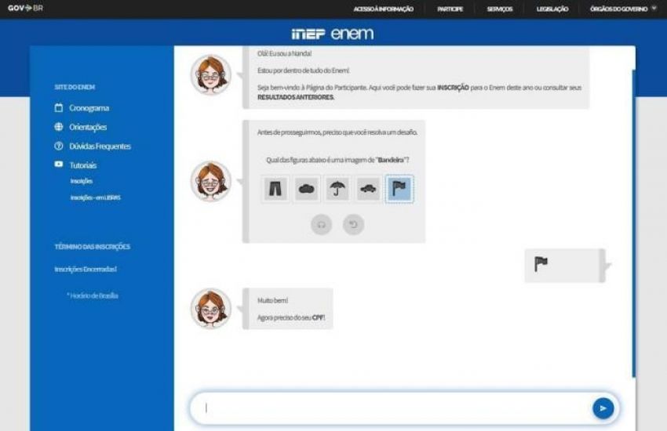
Task: Open the Legislação menu item
Action: [x=552, y=9]
